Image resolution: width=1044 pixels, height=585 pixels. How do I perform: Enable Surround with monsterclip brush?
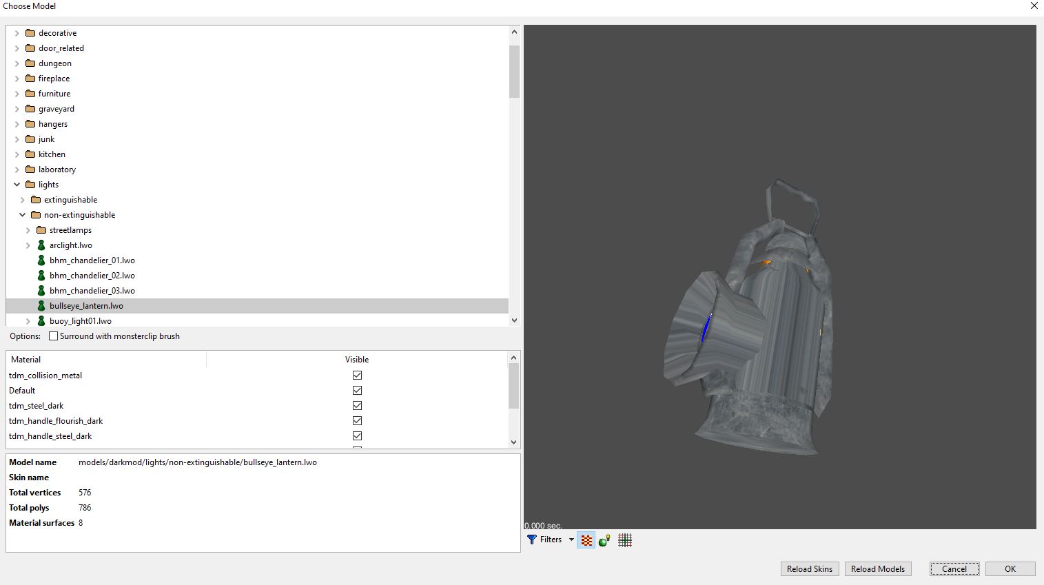point(54,336)
